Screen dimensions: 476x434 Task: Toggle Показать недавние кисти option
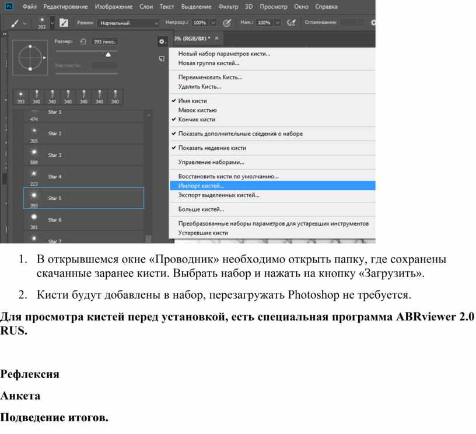point(212,148)
